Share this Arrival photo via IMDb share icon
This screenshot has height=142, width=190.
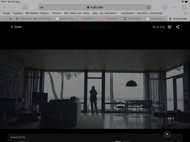point(178,27)
